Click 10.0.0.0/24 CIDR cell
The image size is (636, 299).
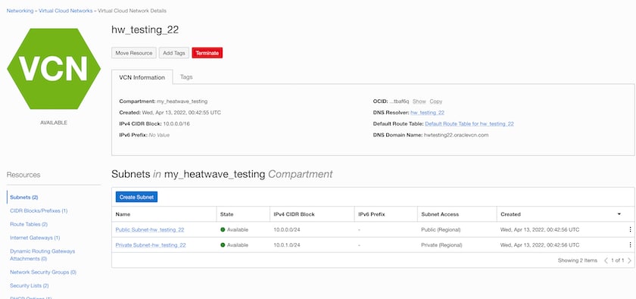[286, 229]
